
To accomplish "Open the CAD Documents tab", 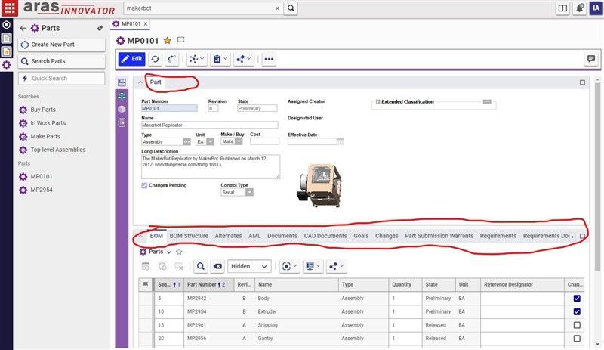I will coord(325,236).
